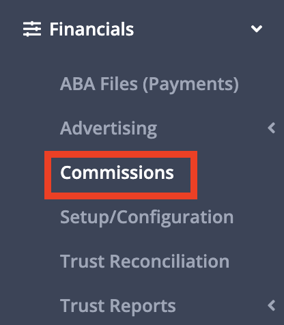The image size is (284, 325).
Task: Click the Advertising menu label
Action: click(109, 129)
